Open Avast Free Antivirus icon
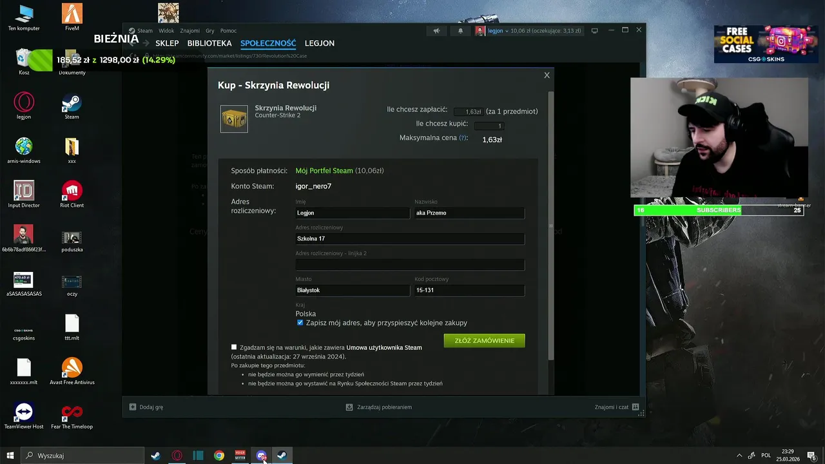Viewport: 825px width, 464px height. click(72, 371)
